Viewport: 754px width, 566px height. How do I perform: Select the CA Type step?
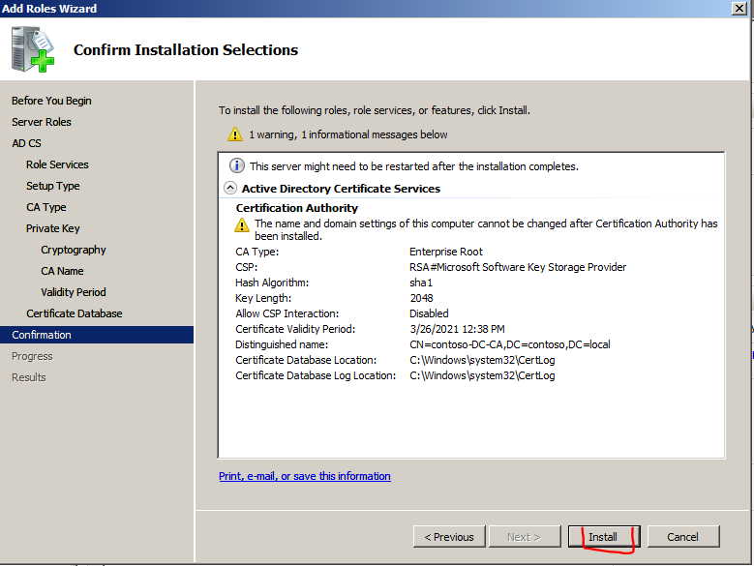pos(46,207)
